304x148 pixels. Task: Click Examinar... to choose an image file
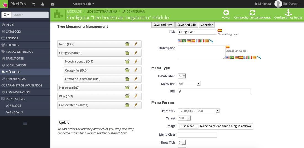coord(189,126)
